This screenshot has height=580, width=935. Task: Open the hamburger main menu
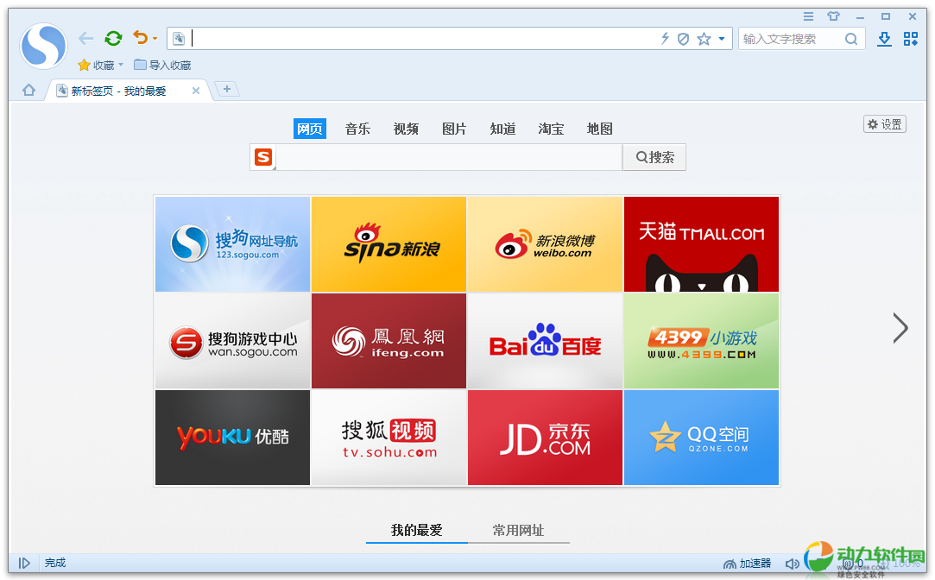click(x=808, y=16)
